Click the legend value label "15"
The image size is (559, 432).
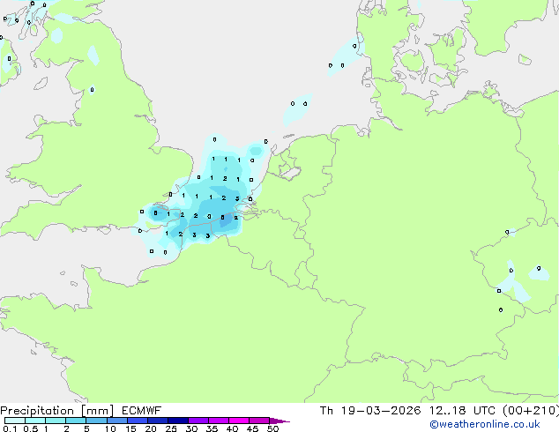(130, 428)
